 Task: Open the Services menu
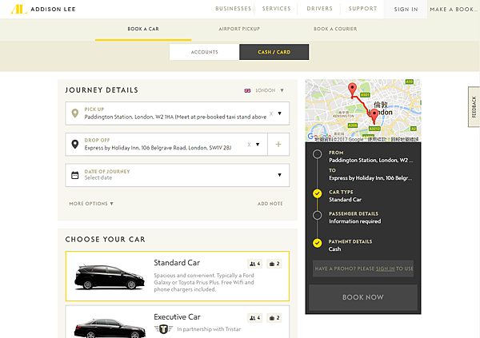[276, 9]
